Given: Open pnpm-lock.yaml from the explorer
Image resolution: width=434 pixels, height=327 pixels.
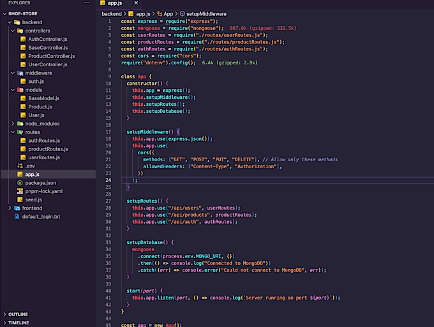Looking at the screenshot, I should pos(44,191).
